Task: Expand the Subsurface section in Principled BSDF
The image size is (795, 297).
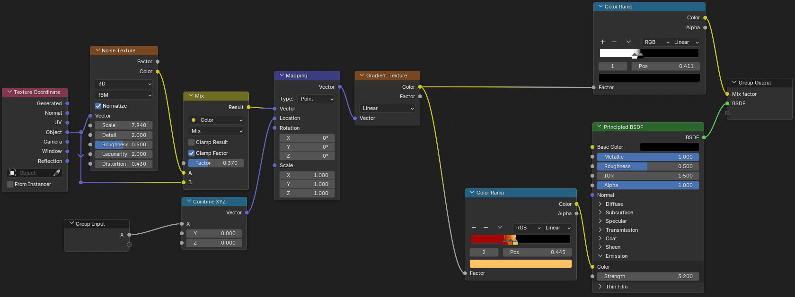Action: click(x=601, y=212)
